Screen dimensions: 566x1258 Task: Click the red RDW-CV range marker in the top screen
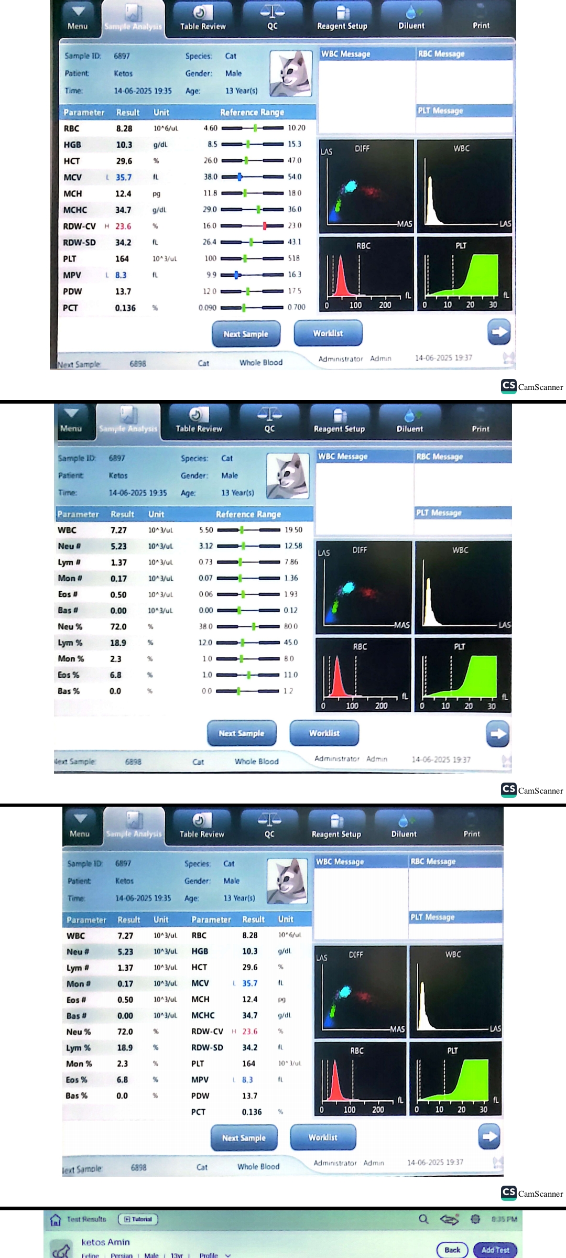(x=265, y=226)
